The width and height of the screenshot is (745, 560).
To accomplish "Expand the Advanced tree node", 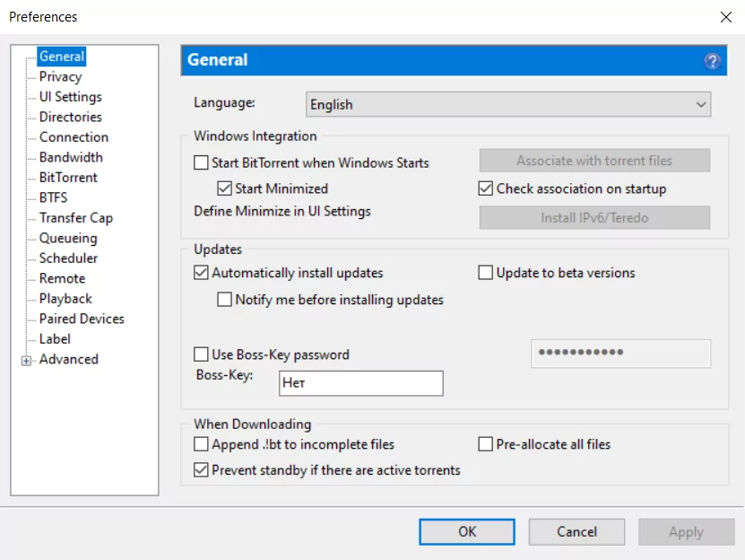I will pyautogui.click(x=26, y=360).
